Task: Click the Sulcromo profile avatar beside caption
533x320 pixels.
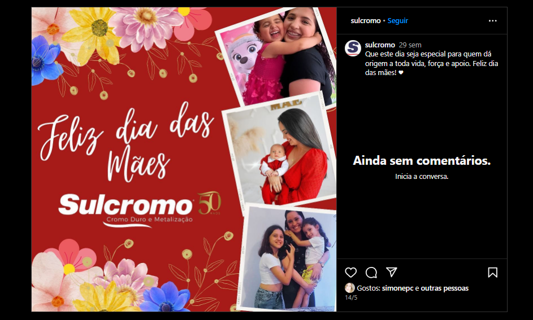Action: [x=353, y=48]
